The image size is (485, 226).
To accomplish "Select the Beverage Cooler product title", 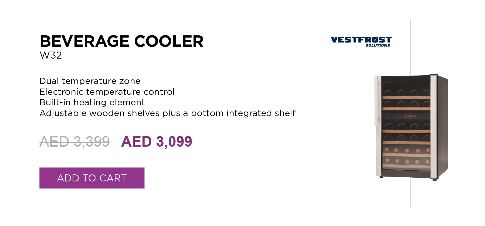I will click(x=121, y=41).
